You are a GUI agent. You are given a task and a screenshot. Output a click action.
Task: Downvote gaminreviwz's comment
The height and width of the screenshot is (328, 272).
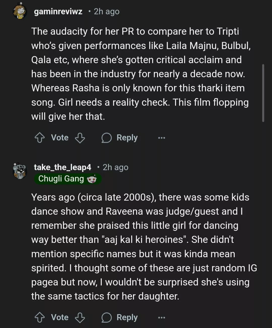[x=80, y=138]
